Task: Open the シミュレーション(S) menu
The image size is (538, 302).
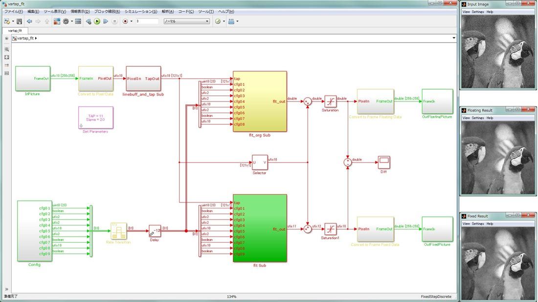Action: coord(141,11)
